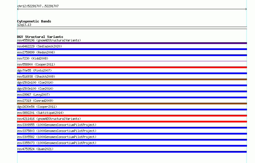
Task: Open variant nsv6462229 (Sedlazeck2020) label
Action: coord(40,46)
